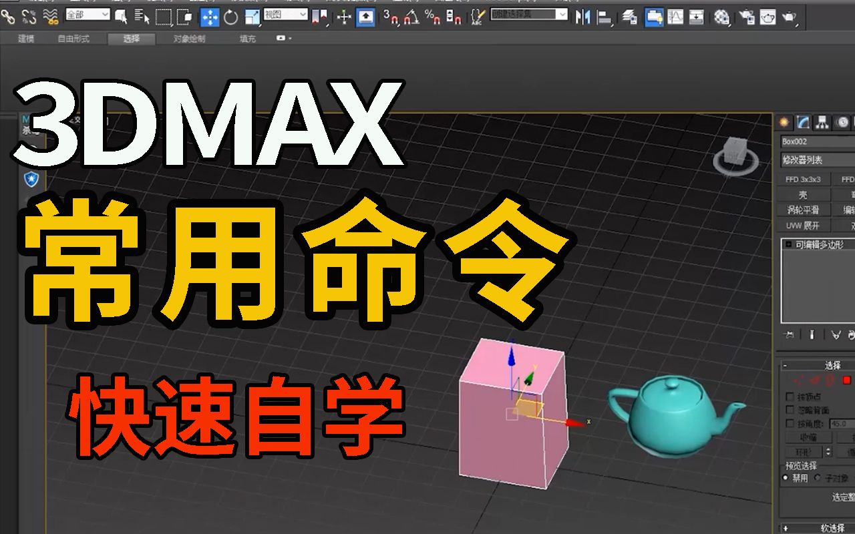Open the Select by Name list icon
The image size is (855, 534).
tap(142, 16)
